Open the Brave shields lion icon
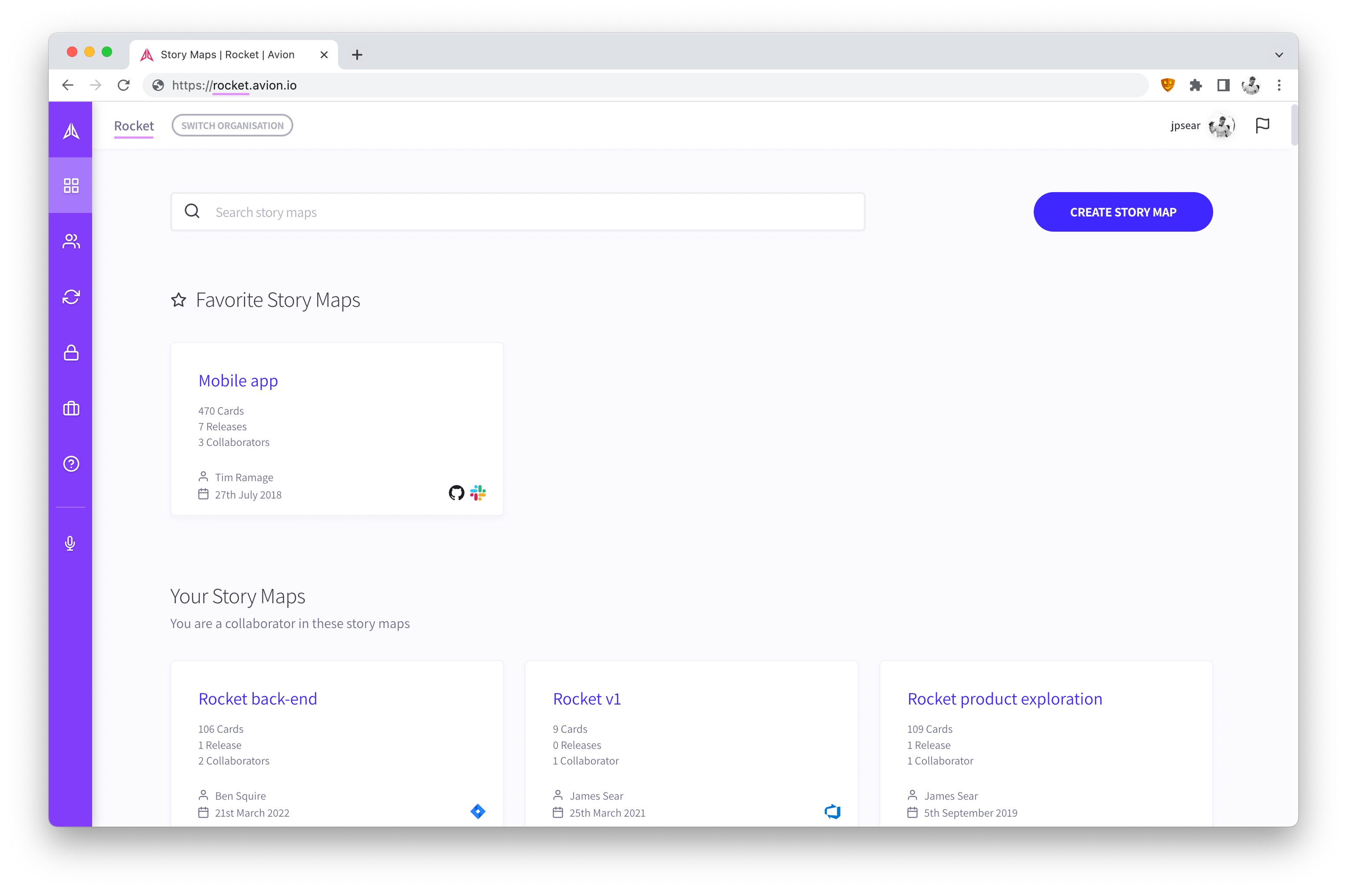Screen dimensions: 1347x891 tap(1168, 85)
